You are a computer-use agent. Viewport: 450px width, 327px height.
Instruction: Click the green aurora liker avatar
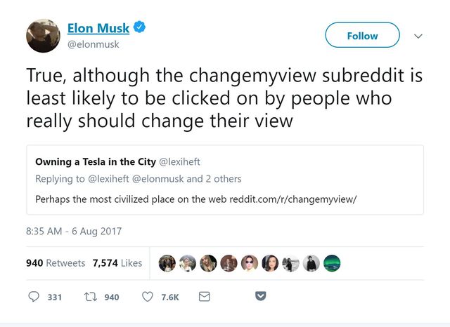[333, 263]
